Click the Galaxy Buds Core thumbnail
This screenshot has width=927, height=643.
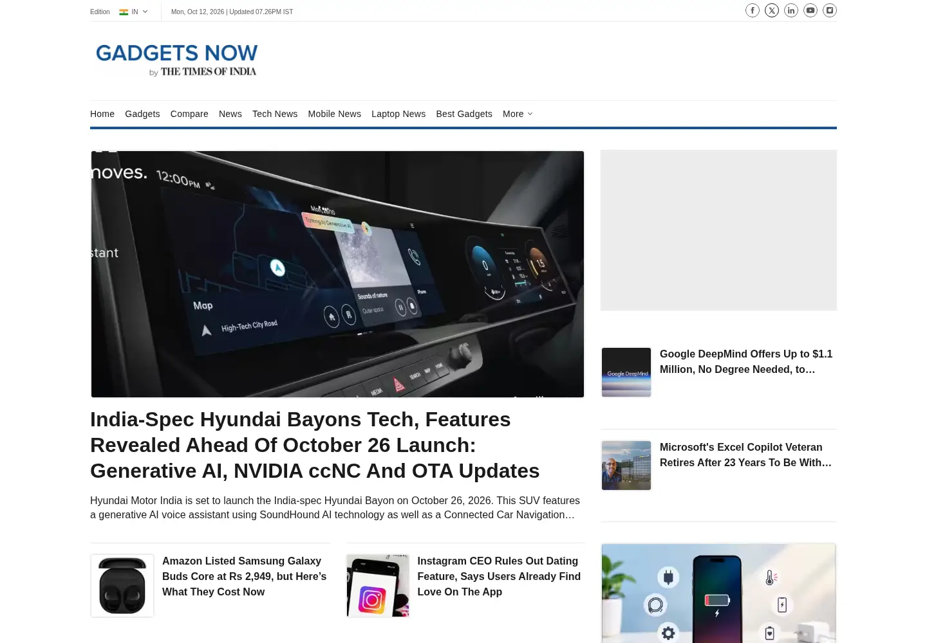122,586
